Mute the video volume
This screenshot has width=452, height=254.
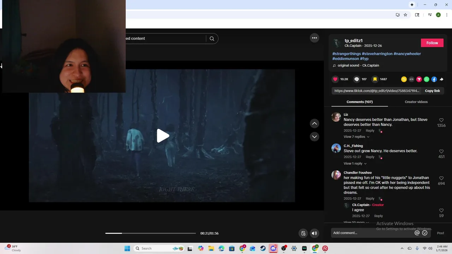click(x=314, y=233)
